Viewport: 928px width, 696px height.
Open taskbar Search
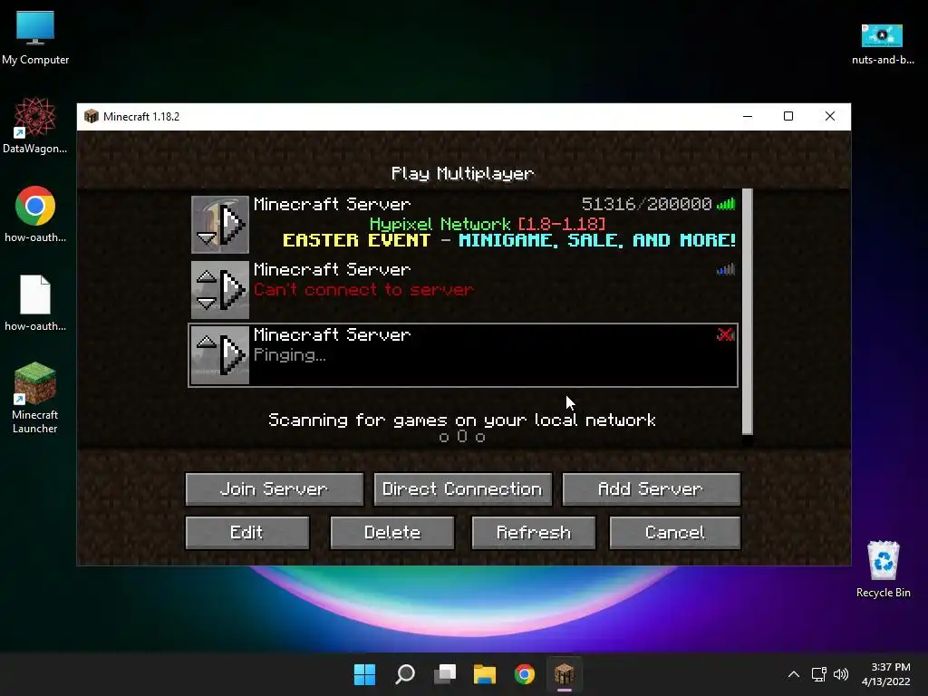(405, 674)
